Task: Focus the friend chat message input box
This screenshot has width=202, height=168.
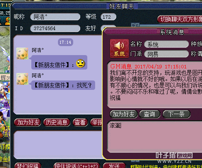Action: pos(58,145)
